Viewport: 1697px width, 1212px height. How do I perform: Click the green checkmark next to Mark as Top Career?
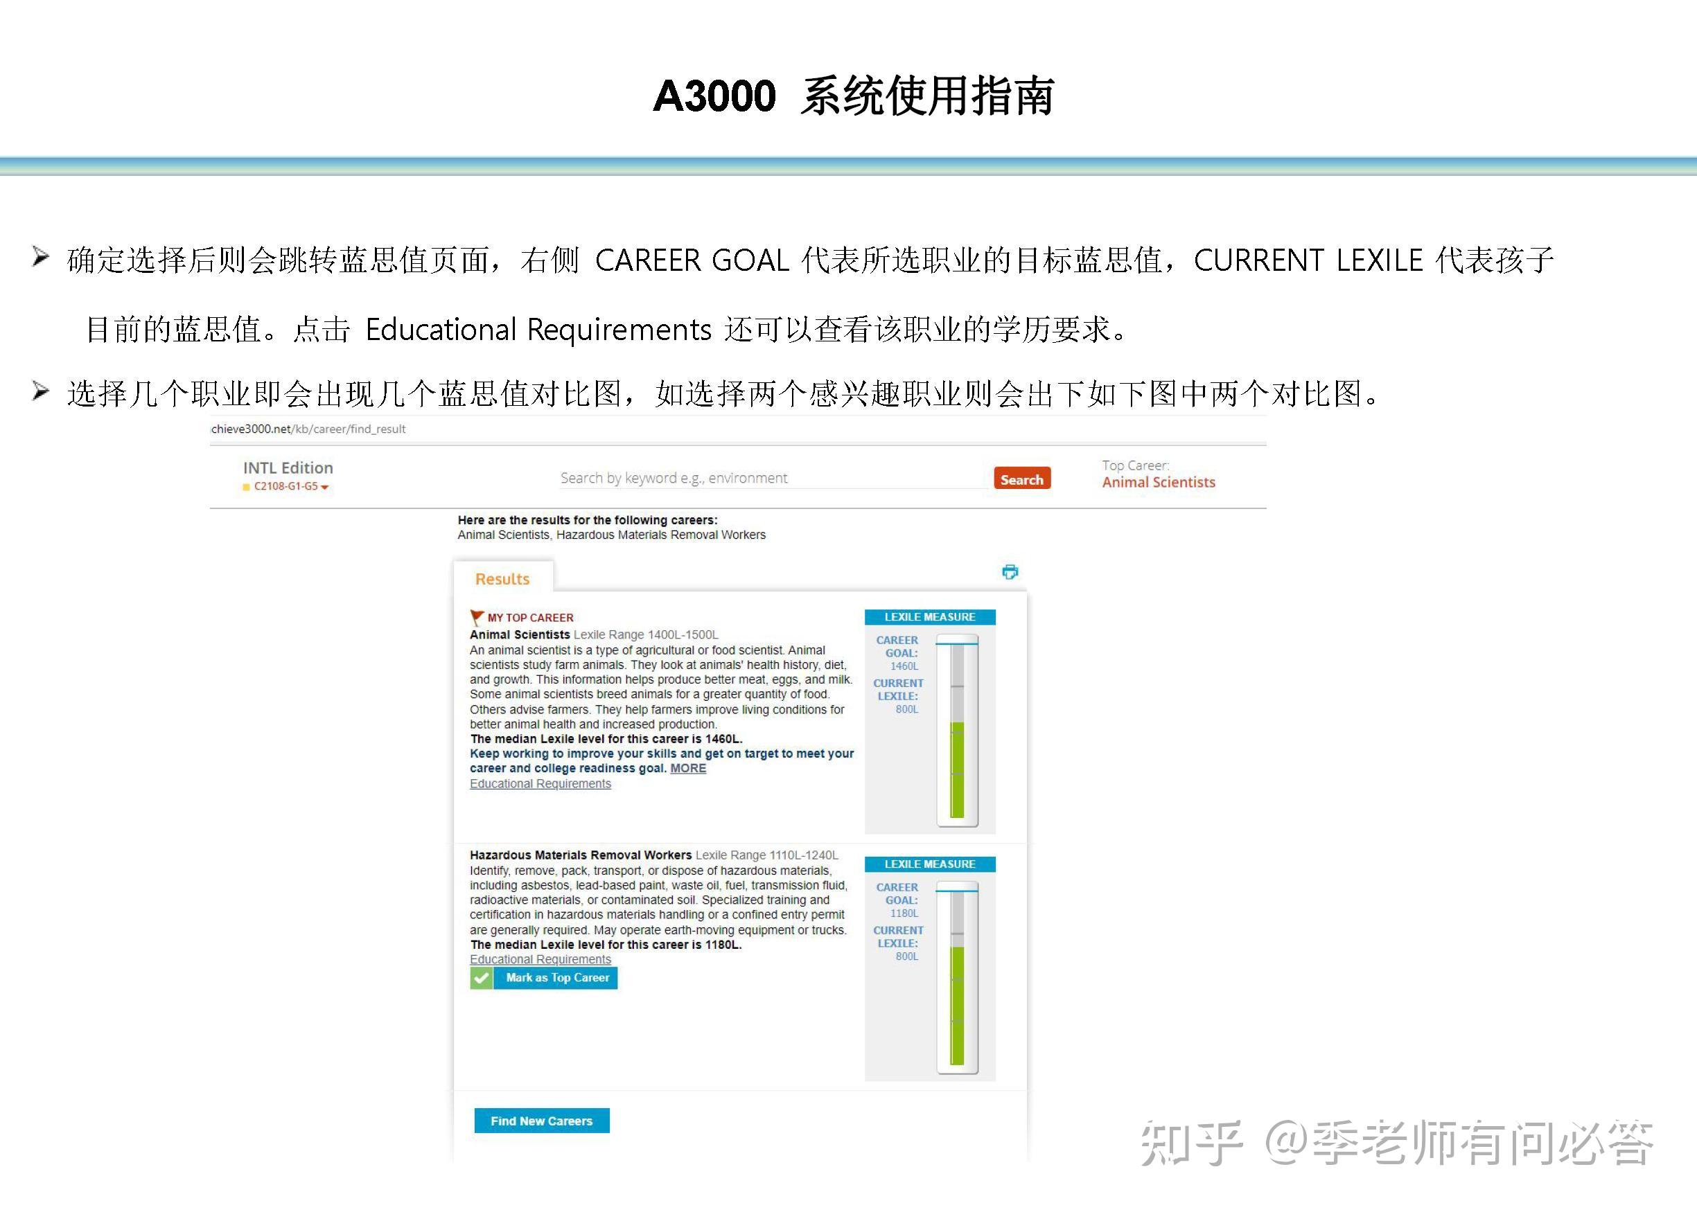(482, 978)
